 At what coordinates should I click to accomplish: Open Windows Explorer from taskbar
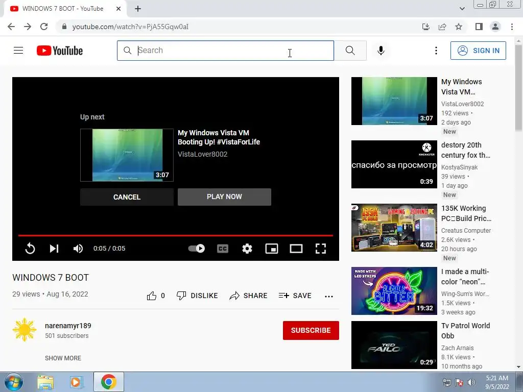point(45,382)
